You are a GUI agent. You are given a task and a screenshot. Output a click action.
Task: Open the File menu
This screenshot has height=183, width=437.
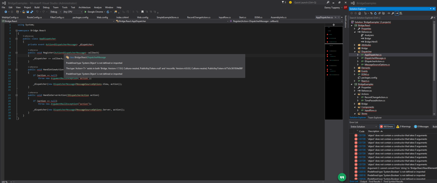(4, 7)
